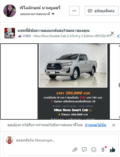Click the ดูข้อมูลติดต่อ button
The width and height of the screenshot is (120, 157).
point(102,11)
